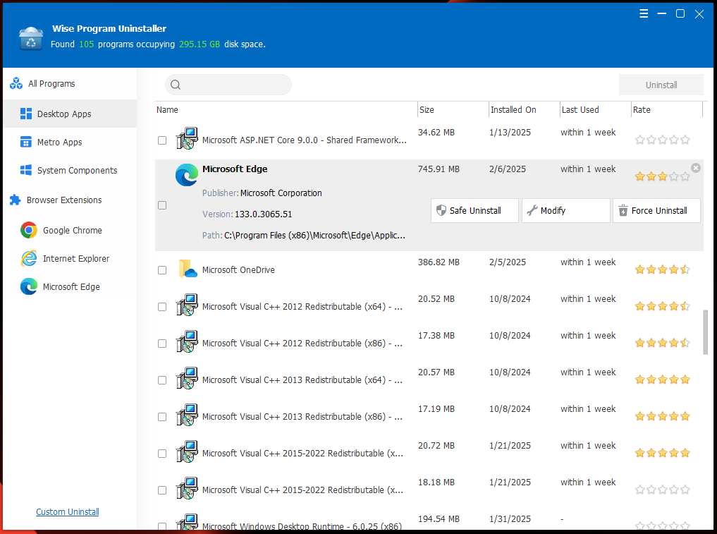Sort by Last Used column header

pos(580,110)
